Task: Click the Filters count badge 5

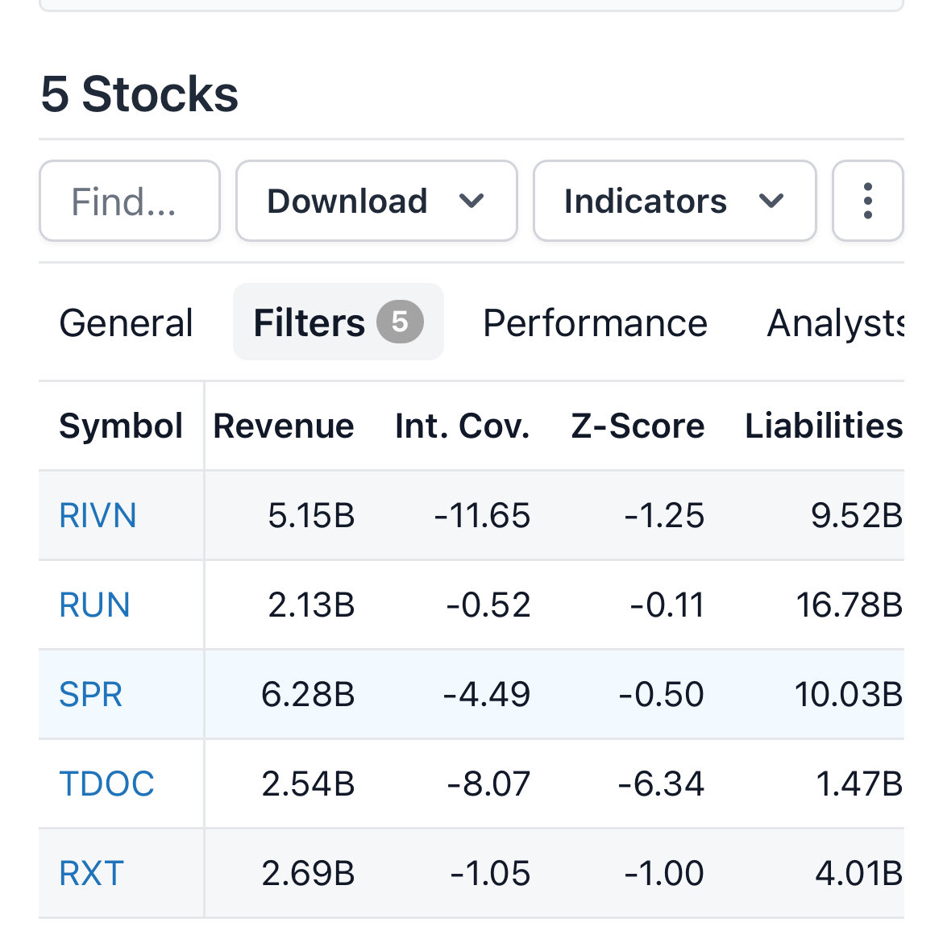Action: click(x=400, y=322)
